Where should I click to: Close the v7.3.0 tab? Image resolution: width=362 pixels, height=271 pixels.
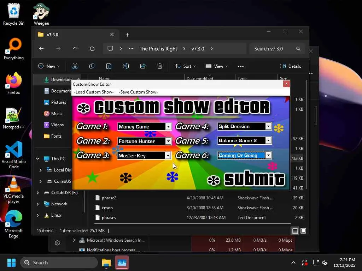[112, 35]
